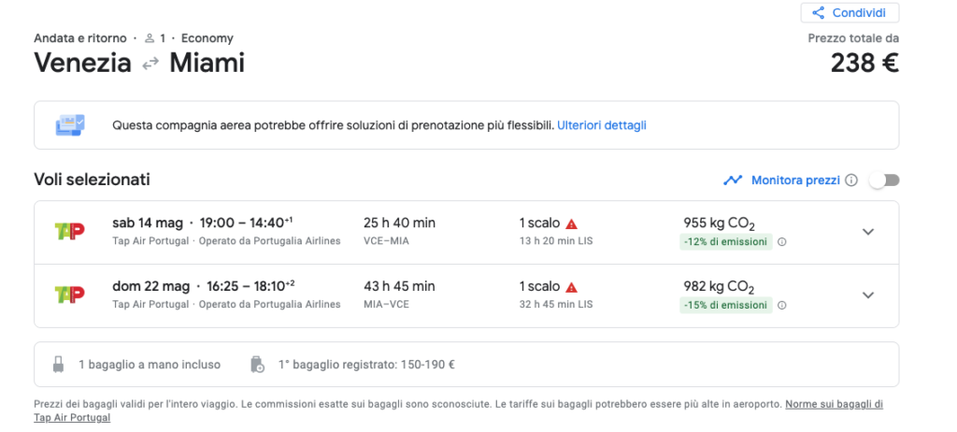Viewport: 957px width, 432px height.
Task: Open the info icon next to -15% di emissioni
Action: [x=782, y=306]
